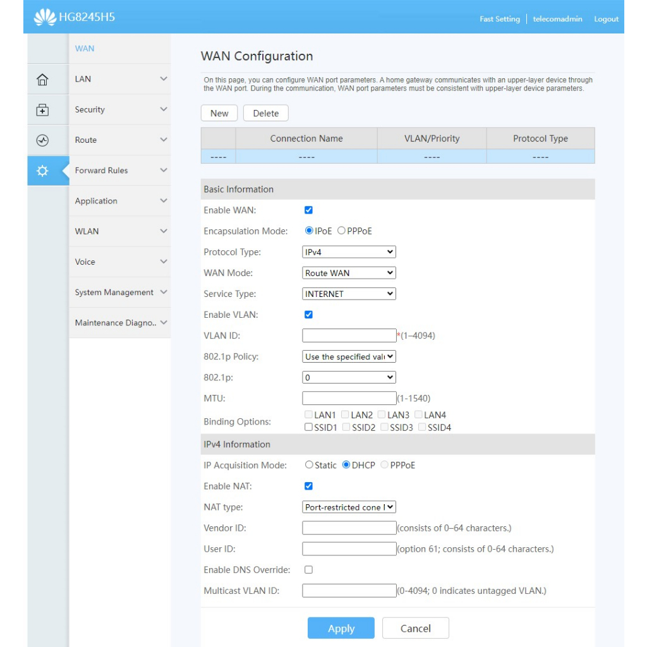Expand the LAN menu section

pos(119,79)
